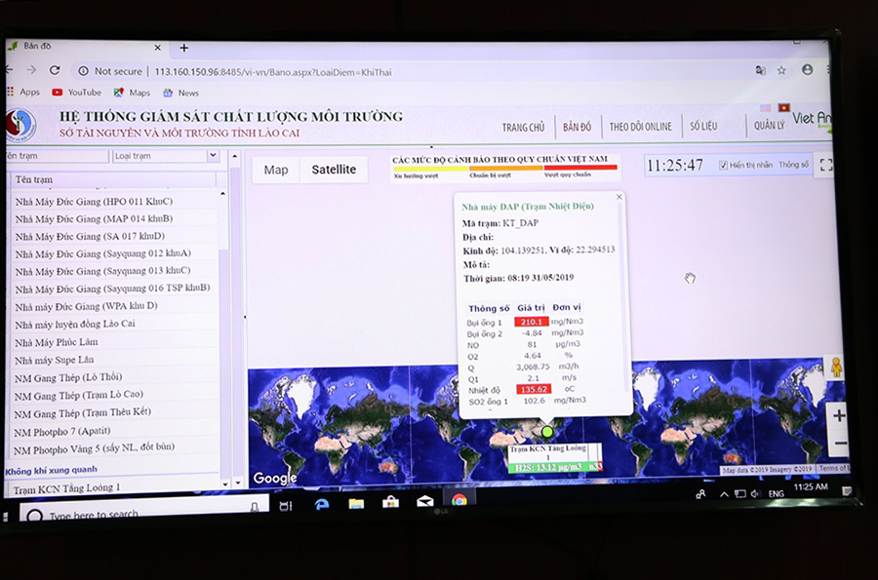Open the 11:25 AM taskbar clock
The width and height of the screenshot is (878, 580).
click(811, 487)
